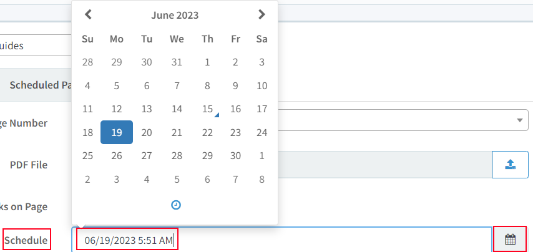533x252 pixels.
Task: Select June 27 Tuesday date
Action: 147,156
